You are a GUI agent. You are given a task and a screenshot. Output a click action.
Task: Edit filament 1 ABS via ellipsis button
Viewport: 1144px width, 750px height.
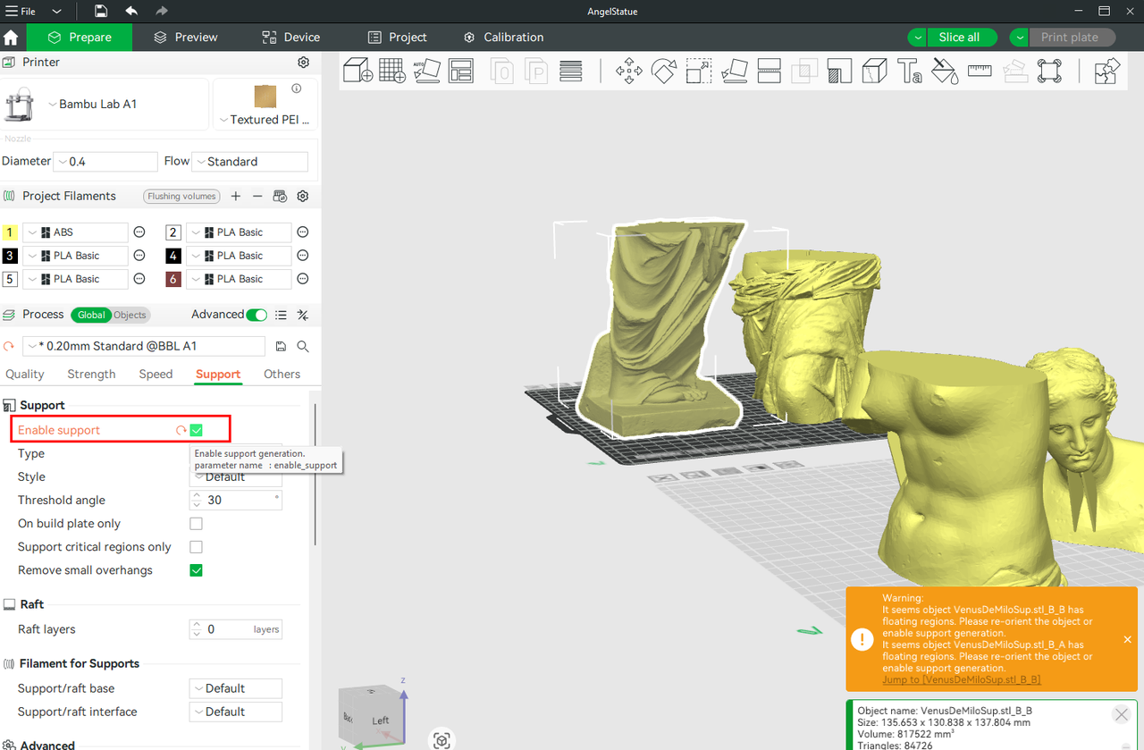point(139,232)
